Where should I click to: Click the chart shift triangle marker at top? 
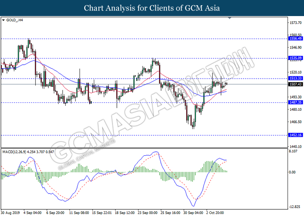[x=230, y=18]
